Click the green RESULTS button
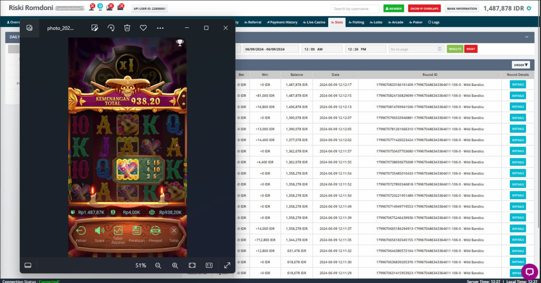This screenshot has width=541, height=283. (455, 49)
